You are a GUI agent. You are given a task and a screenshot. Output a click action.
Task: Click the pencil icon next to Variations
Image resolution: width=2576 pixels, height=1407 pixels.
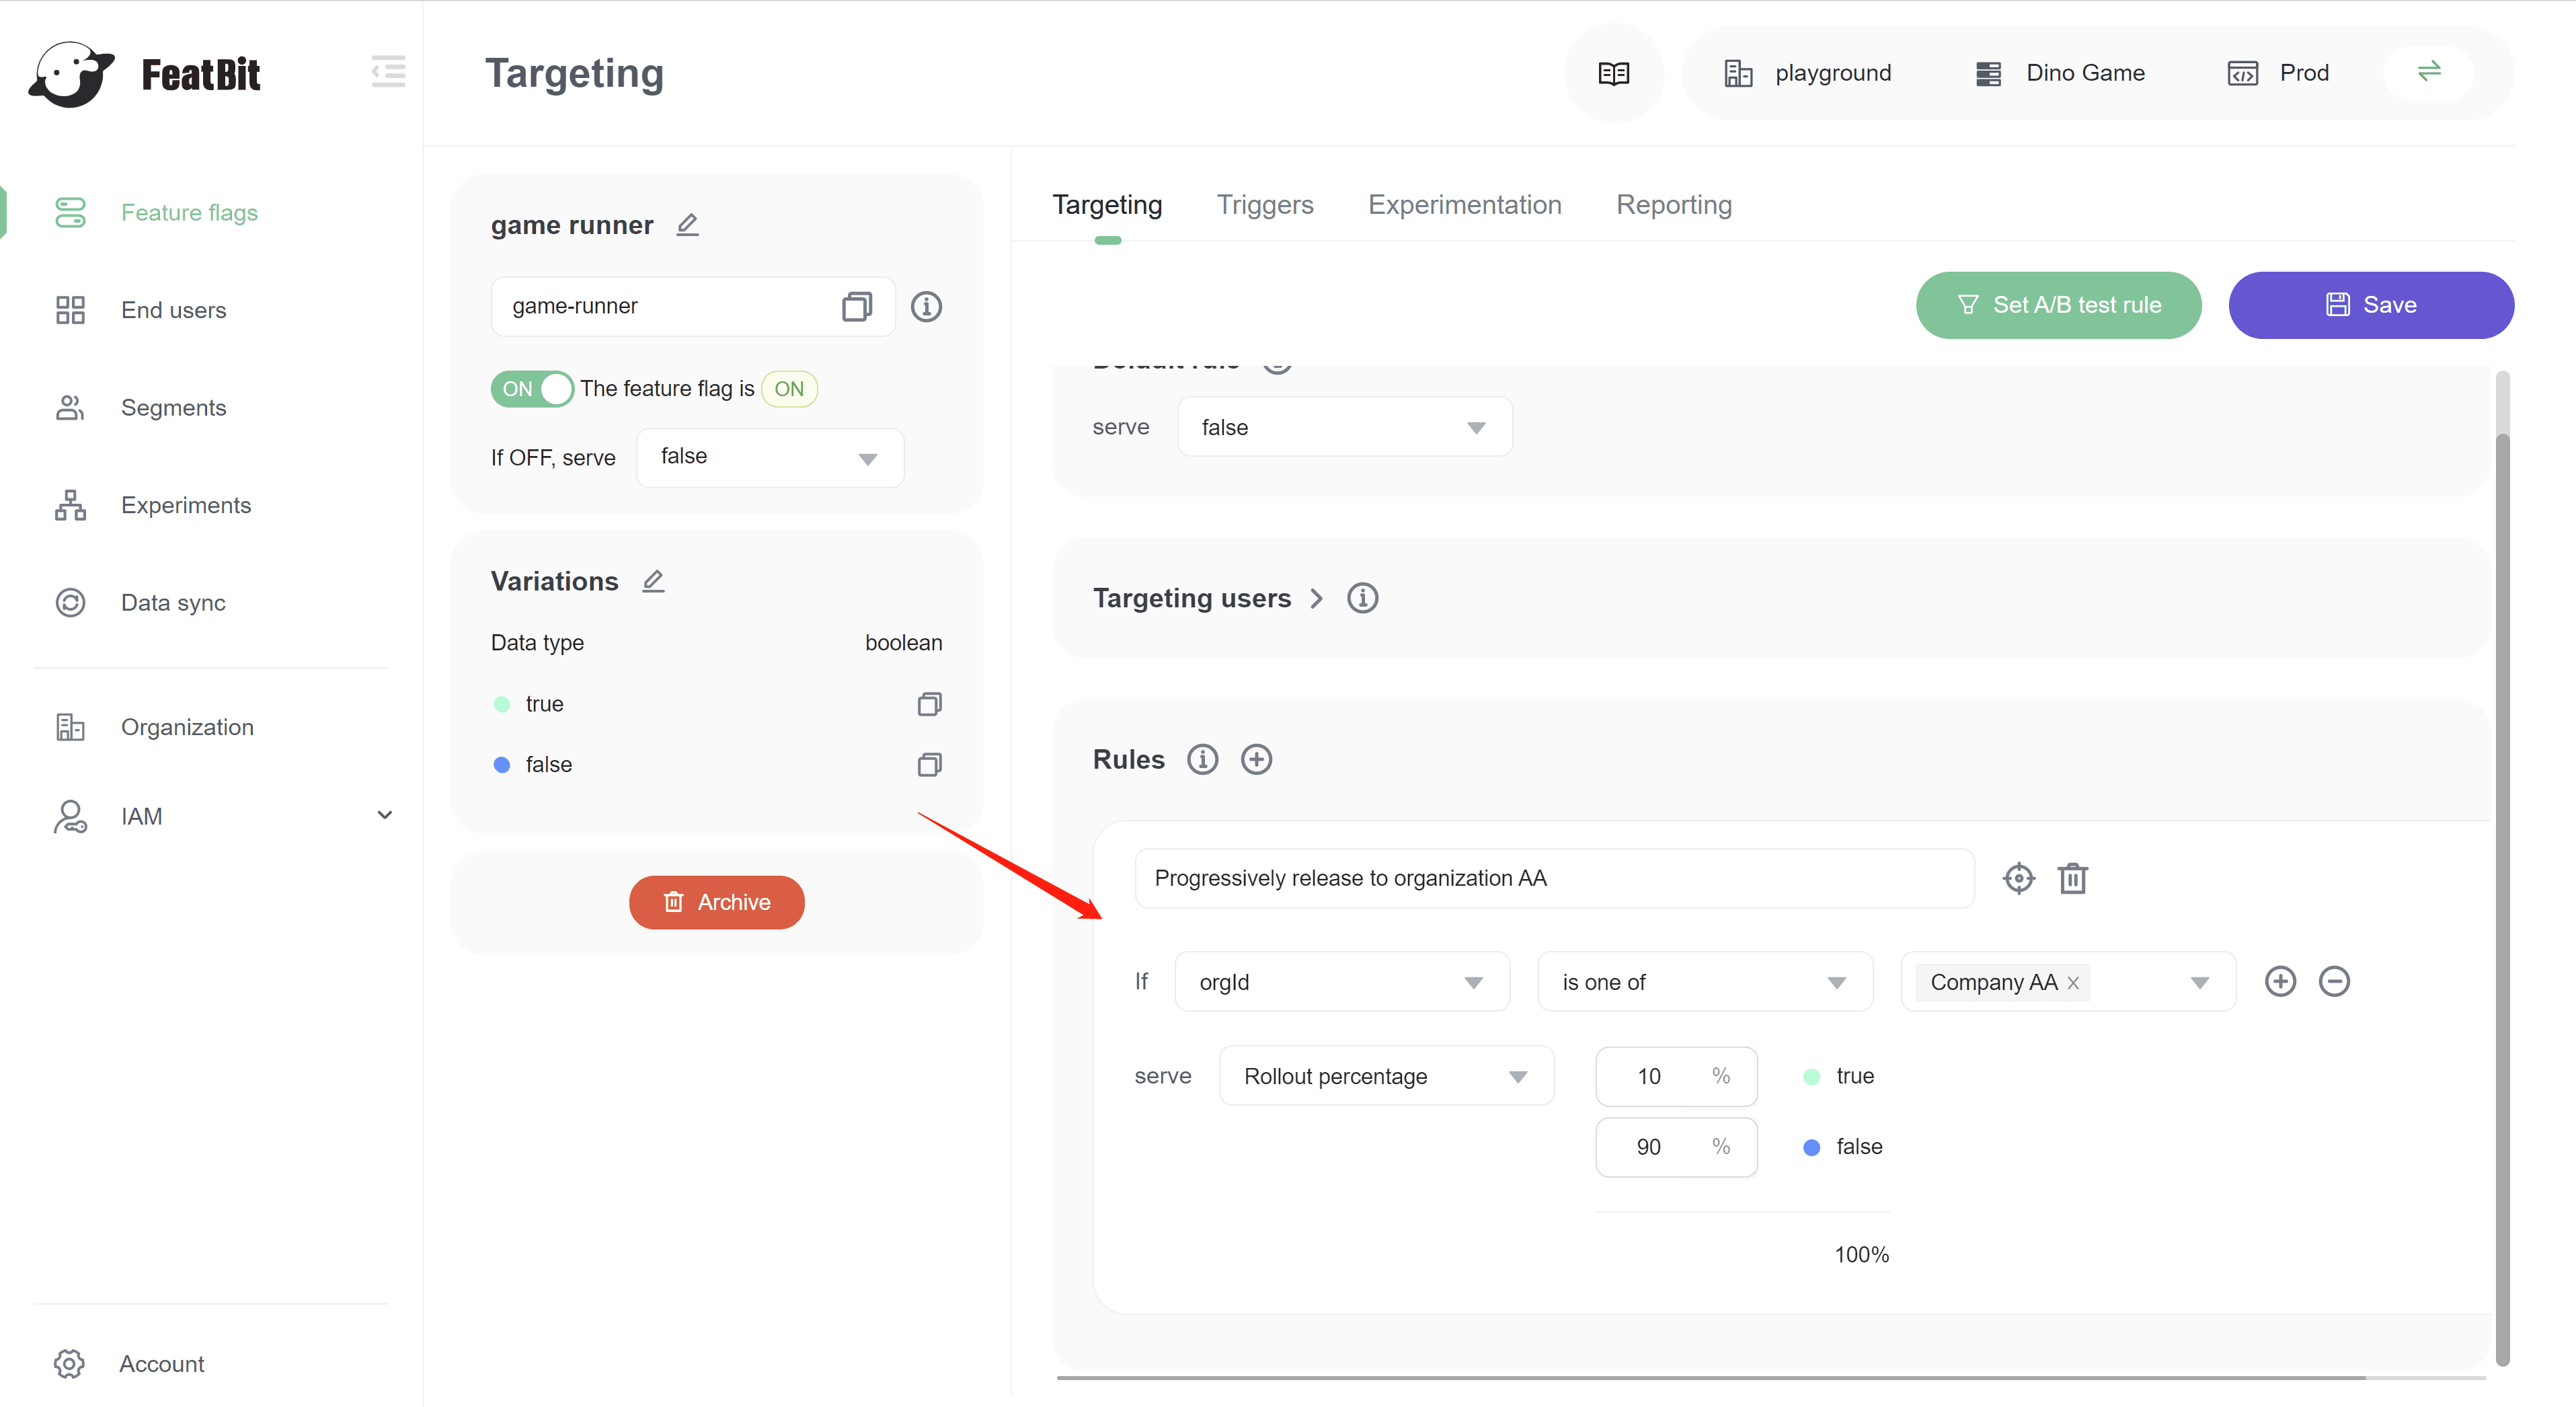click(653, 581)
